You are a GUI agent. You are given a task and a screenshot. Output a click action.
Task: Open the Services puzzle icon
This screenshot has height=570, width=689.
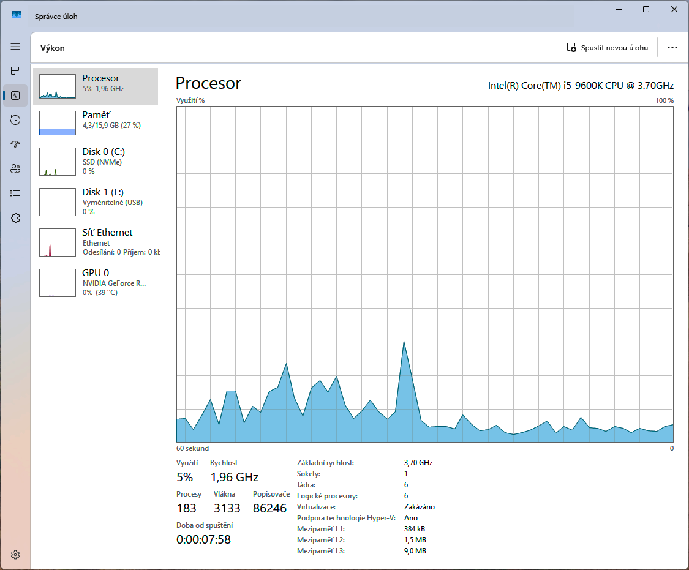tap(15, 218)
